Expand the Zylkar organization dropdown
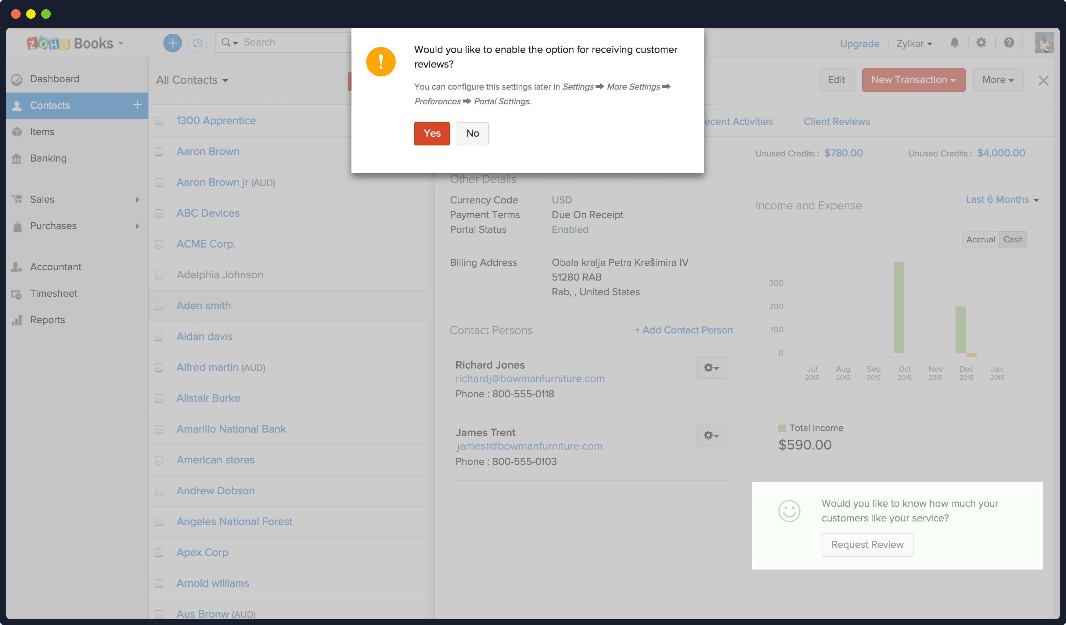 coord(914,44)
